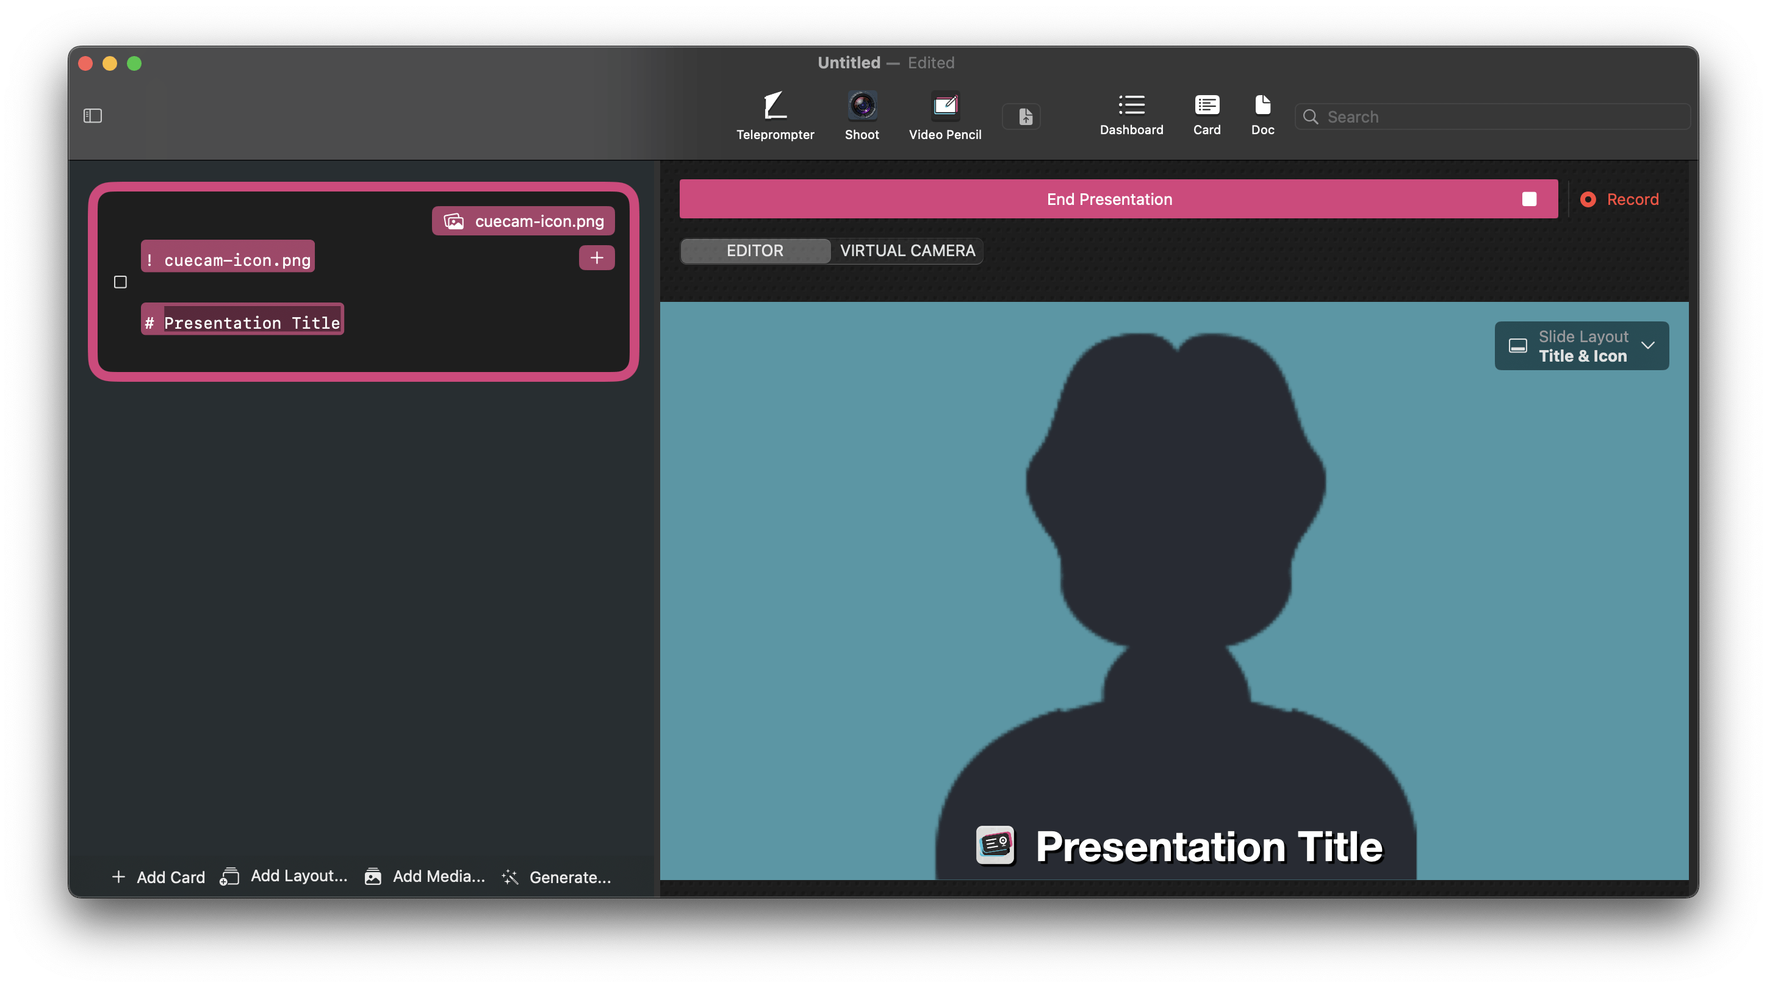
Task: Switch to the Card view
Action: tap(1205, 115)
